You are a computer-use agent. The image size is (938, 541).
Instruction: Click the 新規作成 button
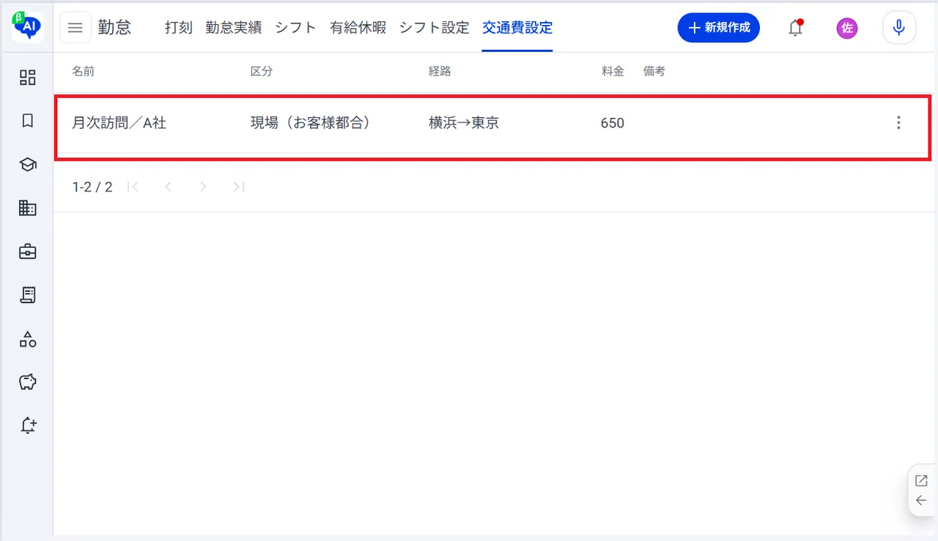[719, 28]
